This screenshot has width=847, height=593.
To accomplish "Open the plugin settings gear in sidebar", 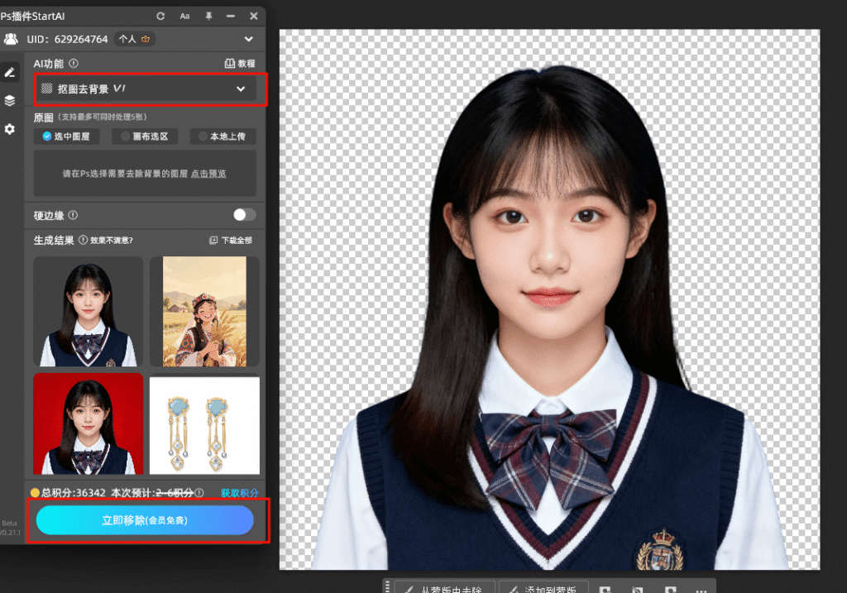I will point(11,129).
